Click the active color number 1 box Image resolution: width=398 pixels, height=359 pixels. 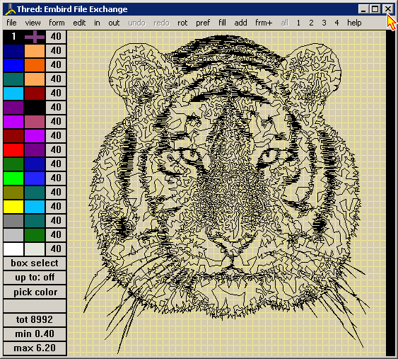click(x=13, y=37)
